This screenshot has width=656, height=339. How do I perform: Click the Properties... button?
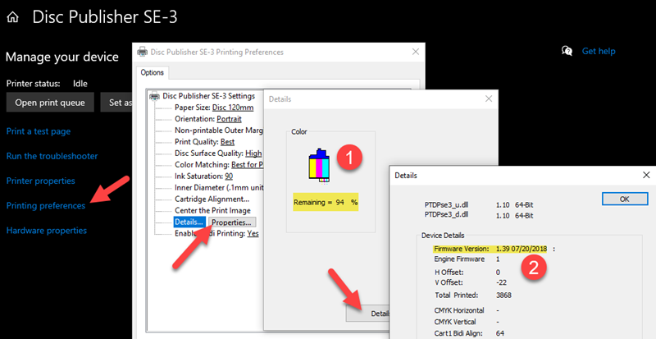tap(232, 222)
